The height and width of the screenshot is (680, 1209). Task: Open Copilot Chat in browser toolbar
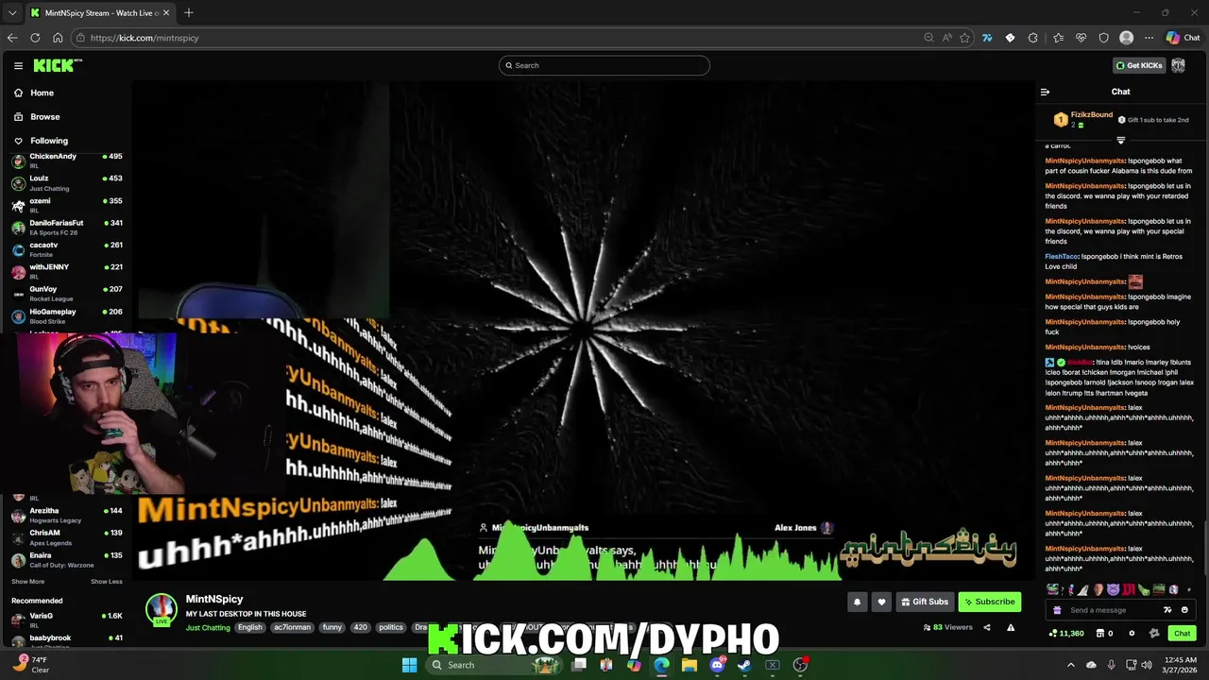[1183, 38]
